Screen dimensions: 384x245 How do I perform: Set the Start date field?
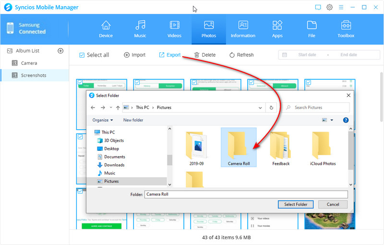point(307,55)
